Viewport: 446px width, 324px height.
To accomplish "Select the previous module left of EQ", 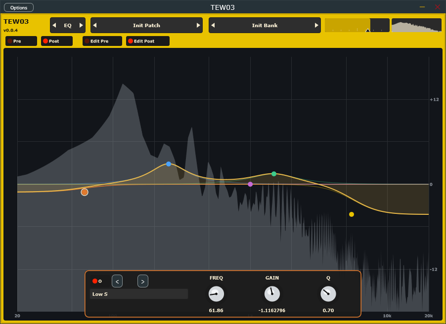I will [54, 25].
